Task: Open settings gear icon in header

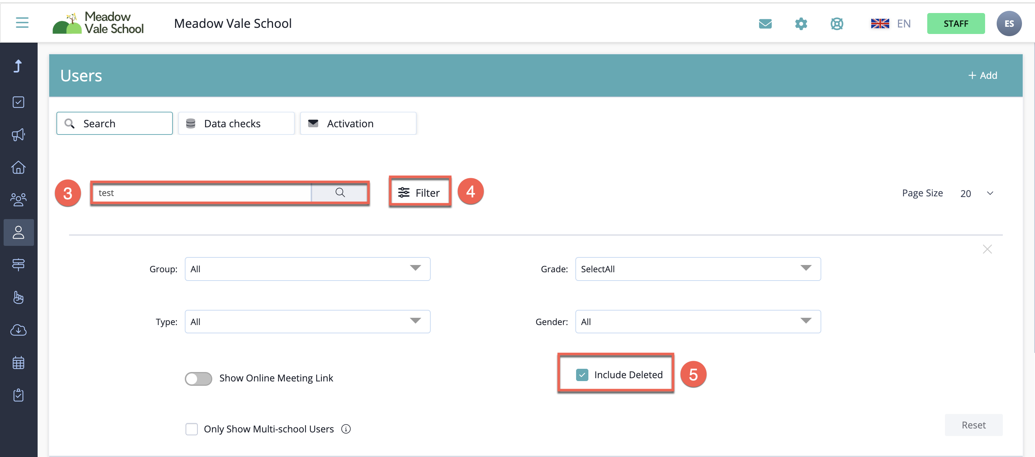Action: click(x=800, y=24)
